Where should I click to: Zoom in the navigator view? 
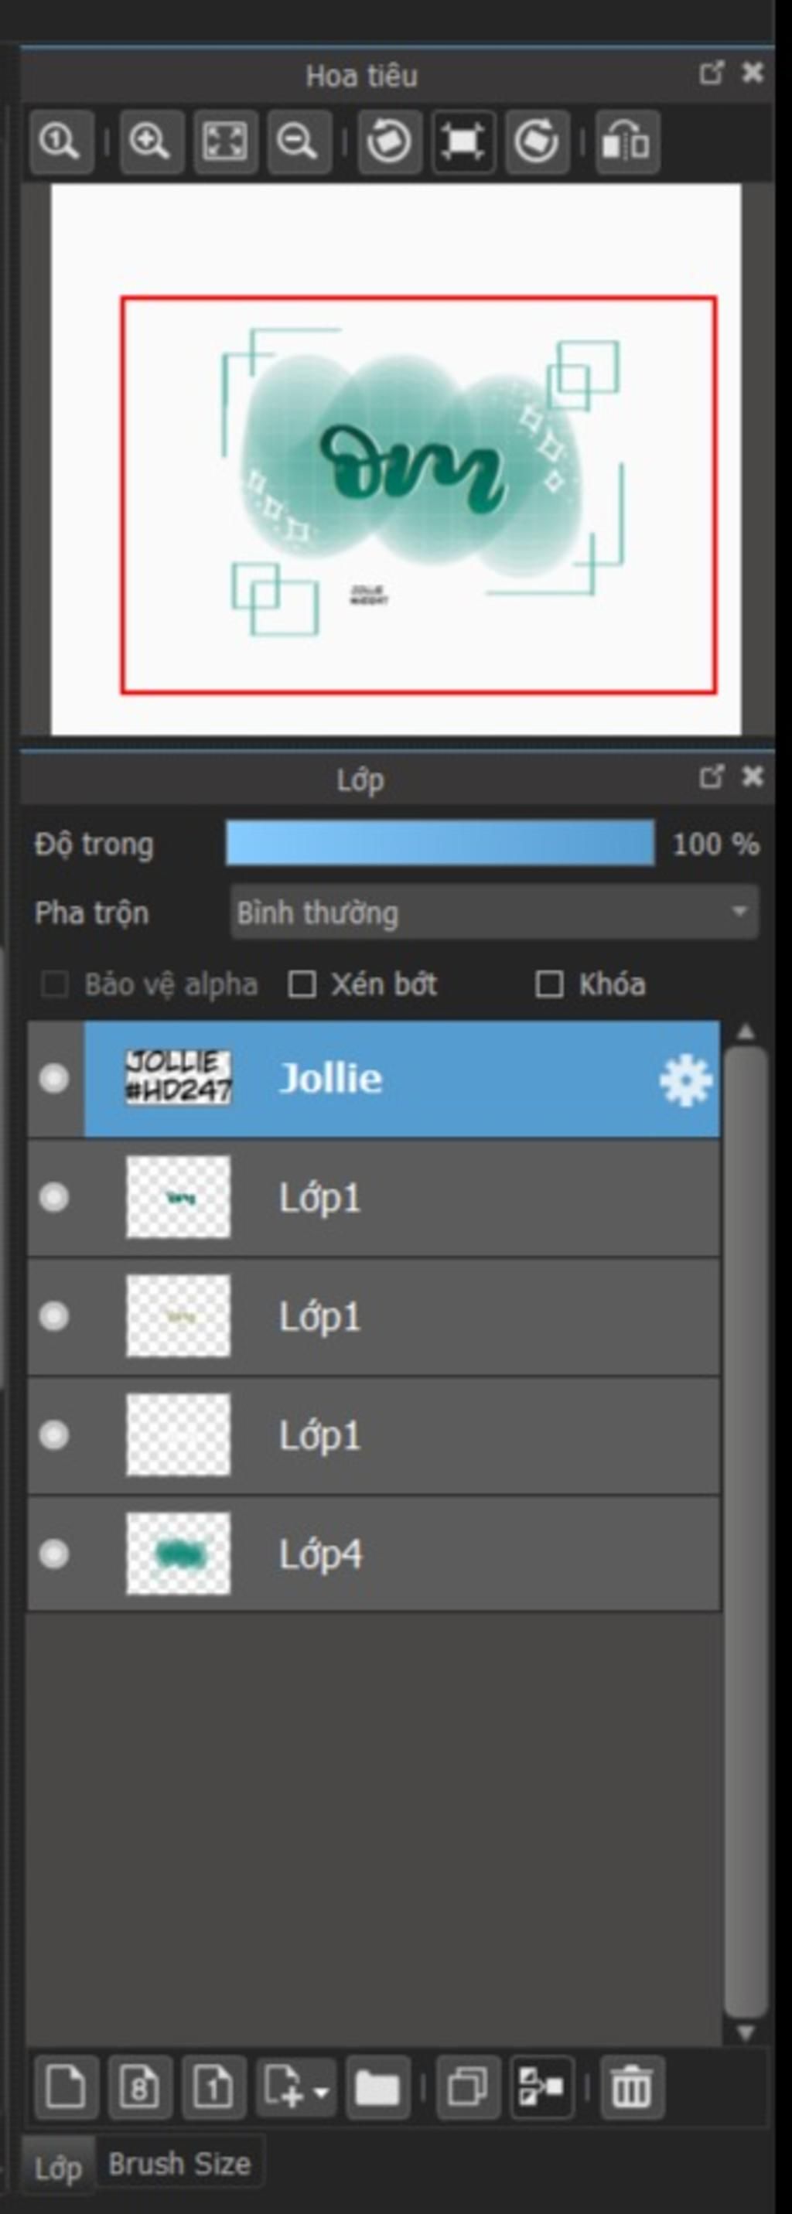click(151, 141)
